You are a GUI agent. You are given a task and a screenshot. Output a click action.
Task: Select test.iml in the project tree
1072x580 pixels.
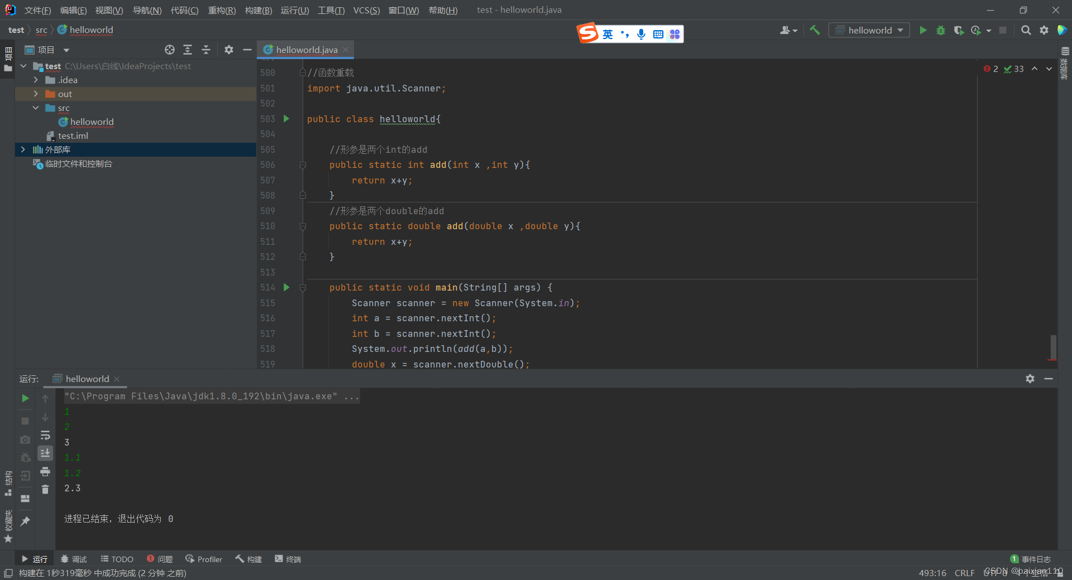pyautogui.click(x=73, y=136)
